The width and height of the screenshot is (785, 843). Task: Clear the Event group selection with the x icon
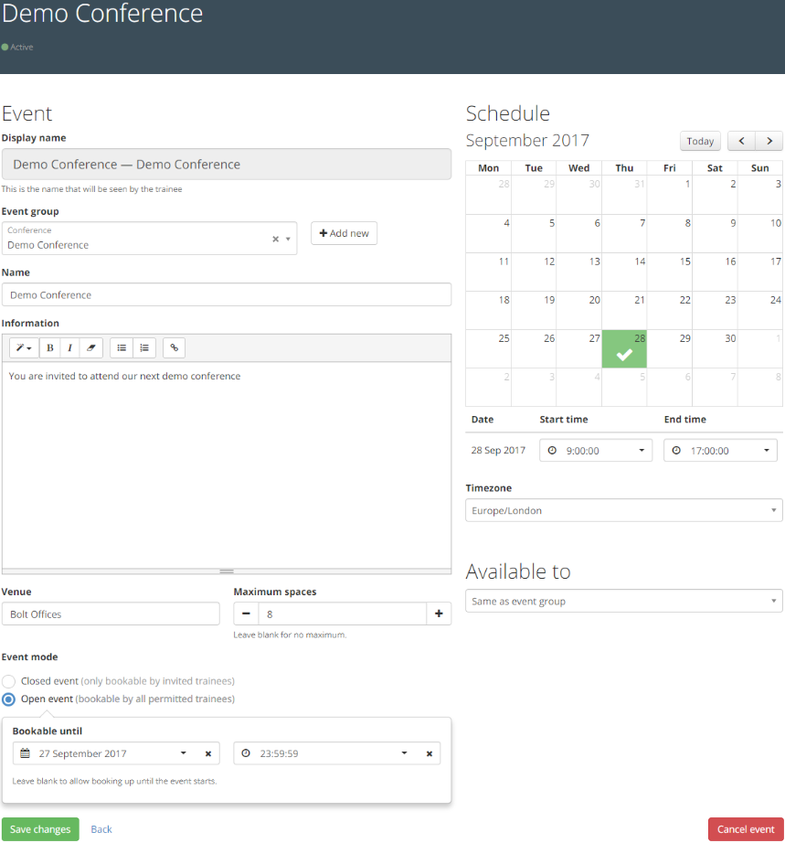pyautogui.click(x=276, y=239)
